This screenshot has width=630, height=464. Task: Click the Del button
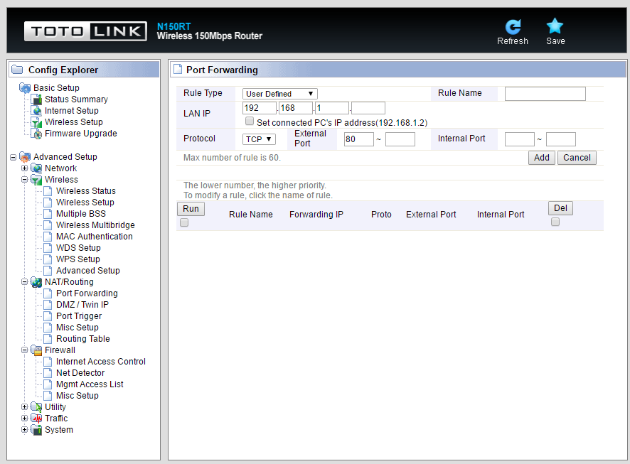[x=560, y=208]
